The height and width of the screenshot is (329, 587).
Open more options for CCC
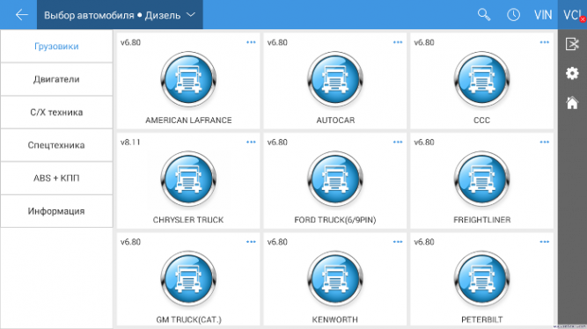[x=545, y=42]
